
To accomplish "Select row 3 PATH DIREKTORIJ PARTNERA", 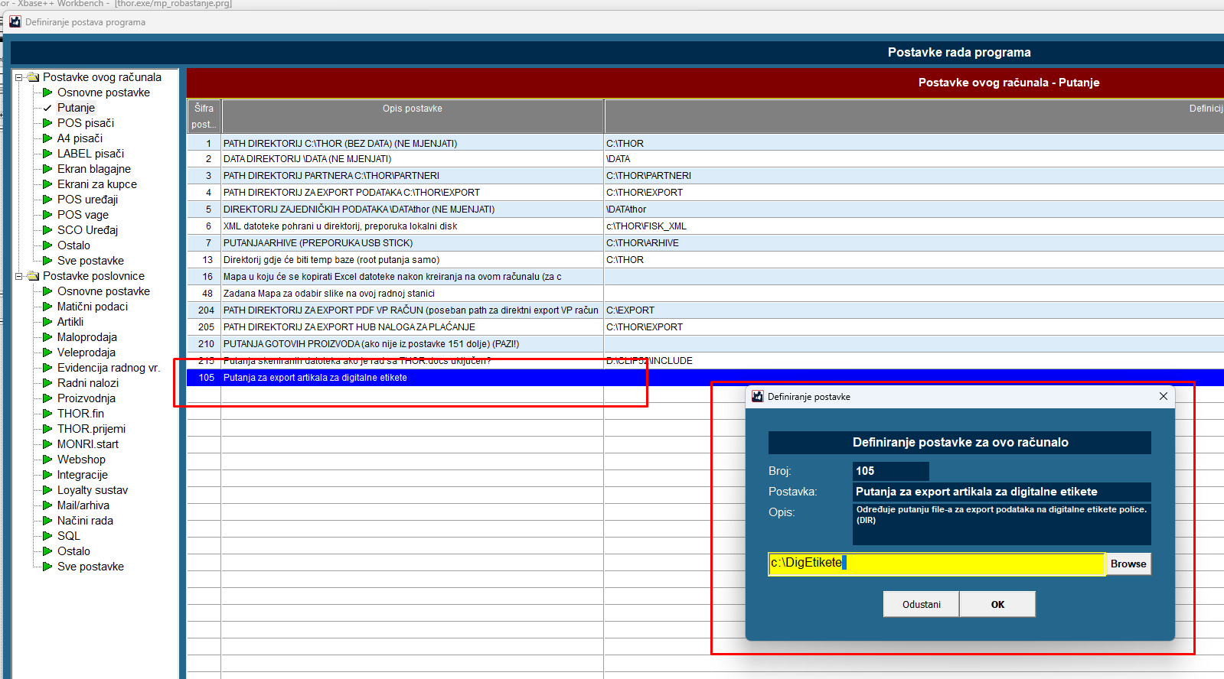I will coord(704,176).
